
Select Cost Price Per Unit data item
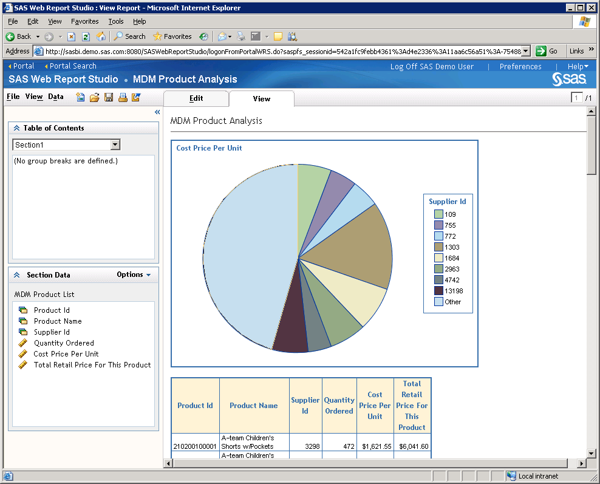66,354
